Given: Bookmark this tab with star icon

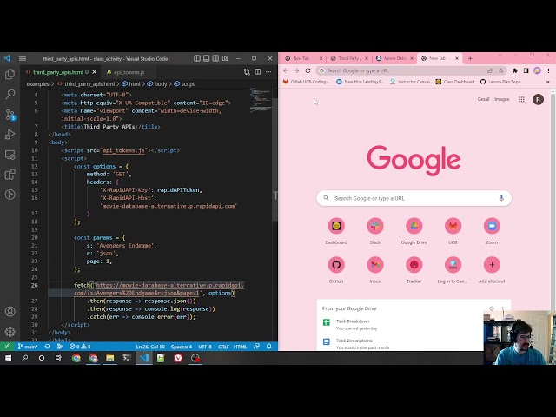Looking at the screenshot, I should [501, 70].
